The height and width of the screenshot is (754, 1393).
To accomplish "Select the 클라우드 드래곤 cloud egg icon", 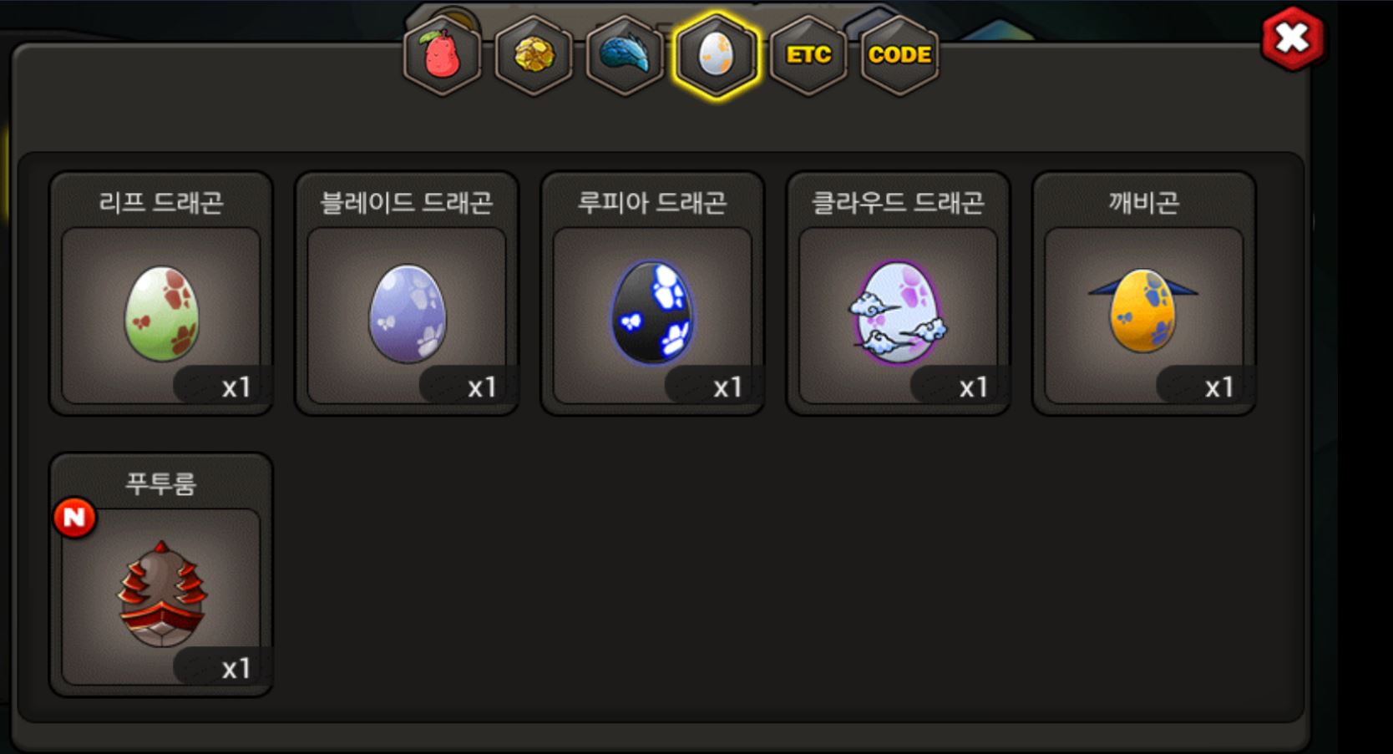I will click(x=899, y=313).
